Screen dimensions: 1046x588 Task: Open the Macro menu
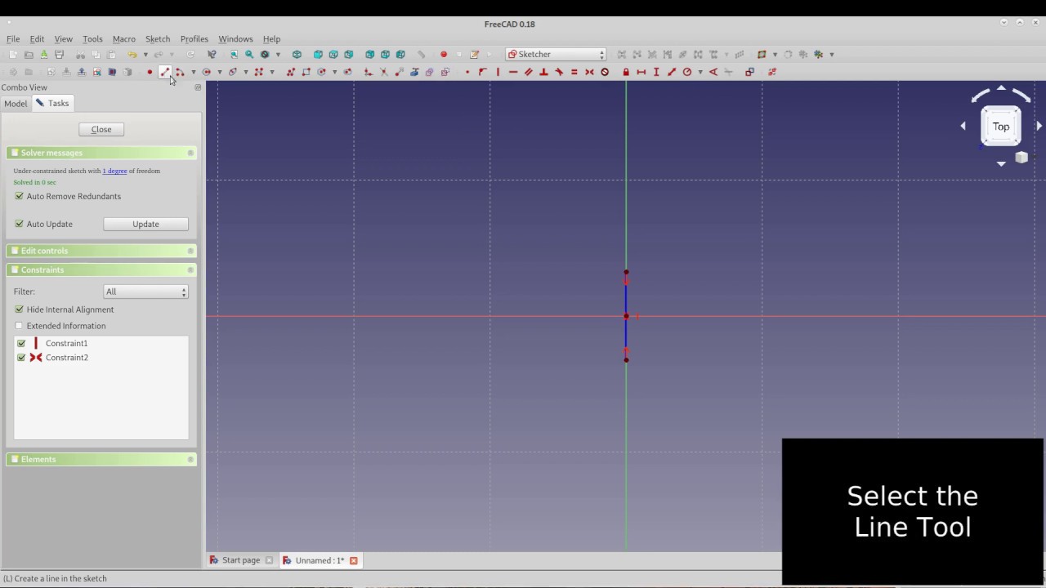pos(124,39)
